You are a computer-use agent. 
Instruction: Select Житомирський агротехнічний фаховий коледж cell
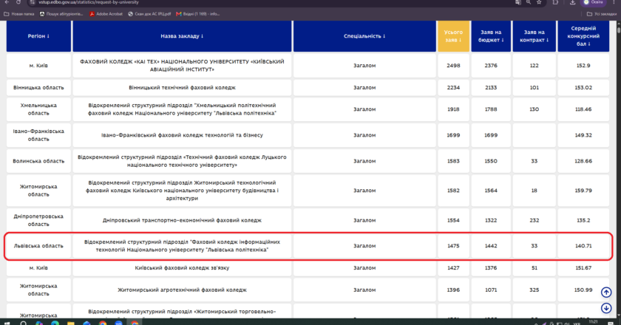pyautogui.click(x=182, y=290)
